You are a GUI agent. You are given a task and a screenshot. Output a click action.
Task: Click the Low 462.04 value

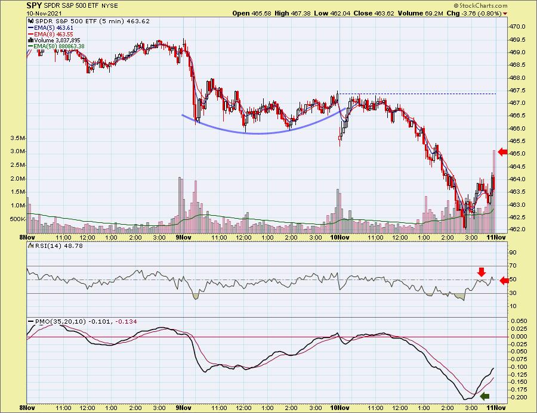click(x=332, y=13)
